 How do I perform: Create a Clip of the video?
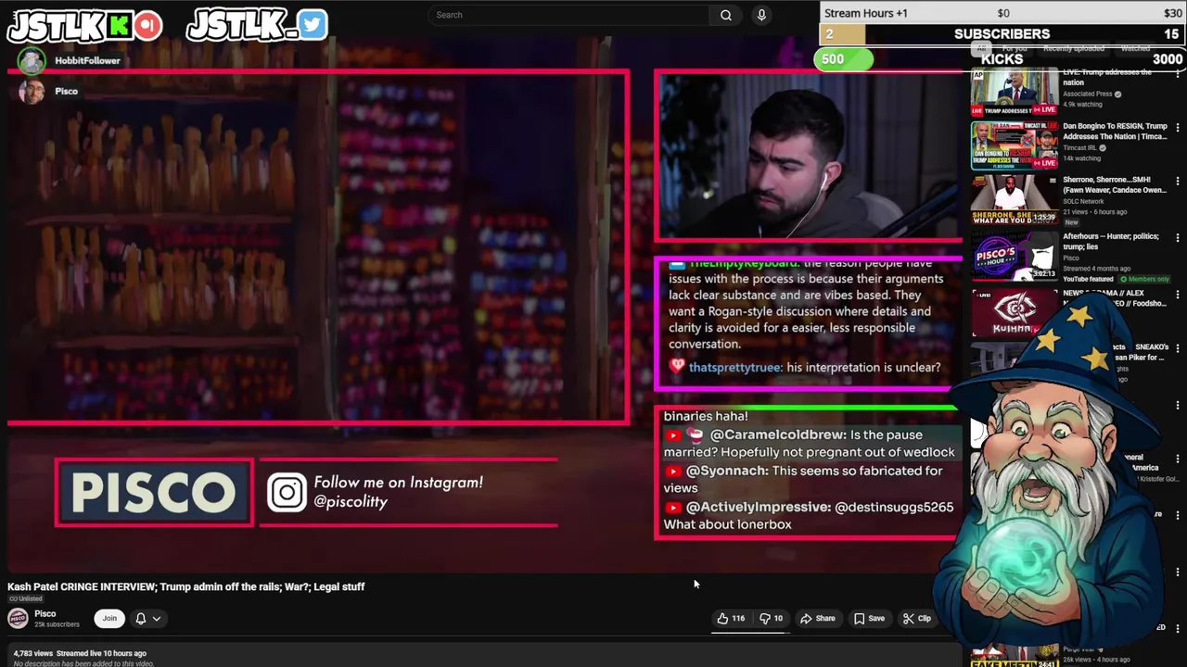[917, 618]
